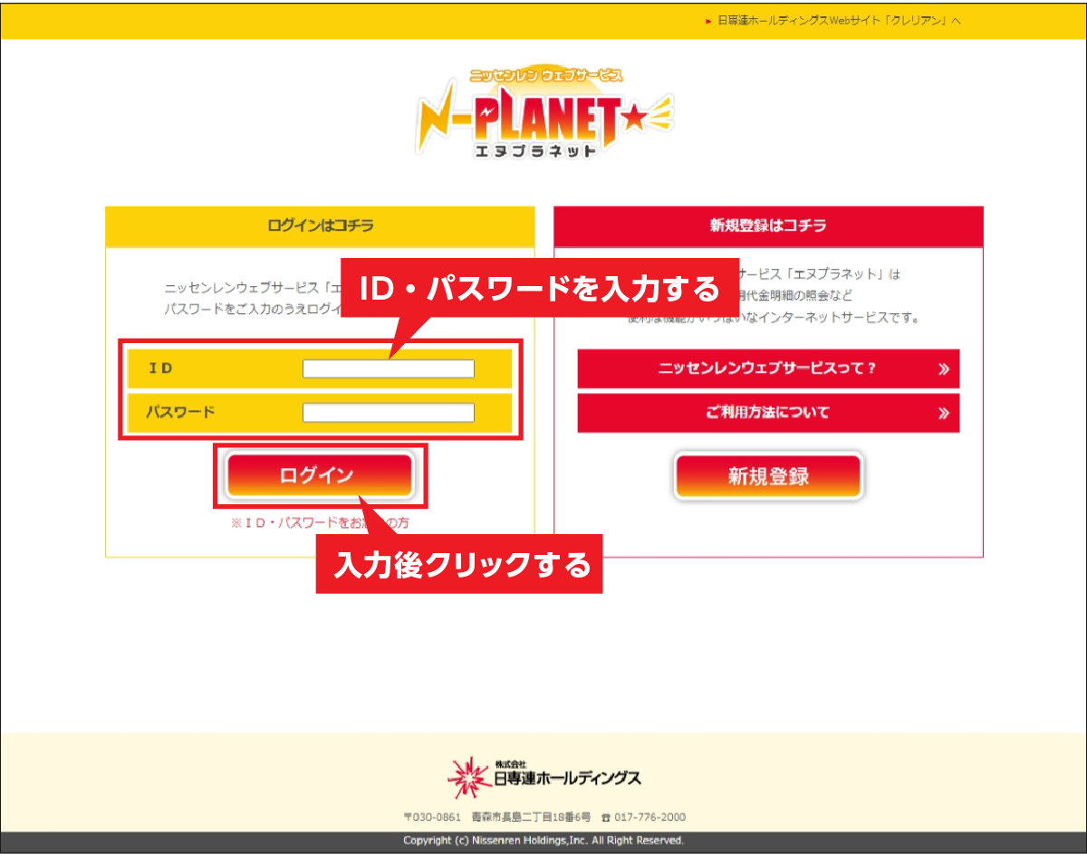Click the ID input field
This screenshot has width=1087, height=860.
[x=389, y=368]
